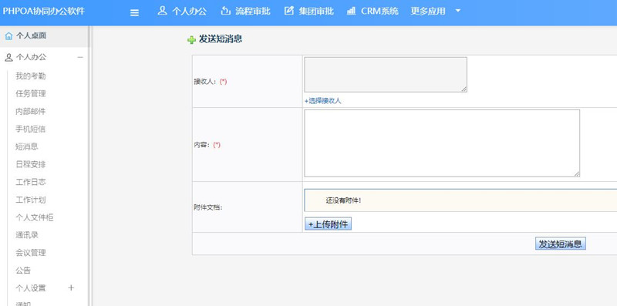Viewport: 617px width, 306px height.
Task: Open 内部邮件 in sidebar
Action: click(x=30, y=111)
